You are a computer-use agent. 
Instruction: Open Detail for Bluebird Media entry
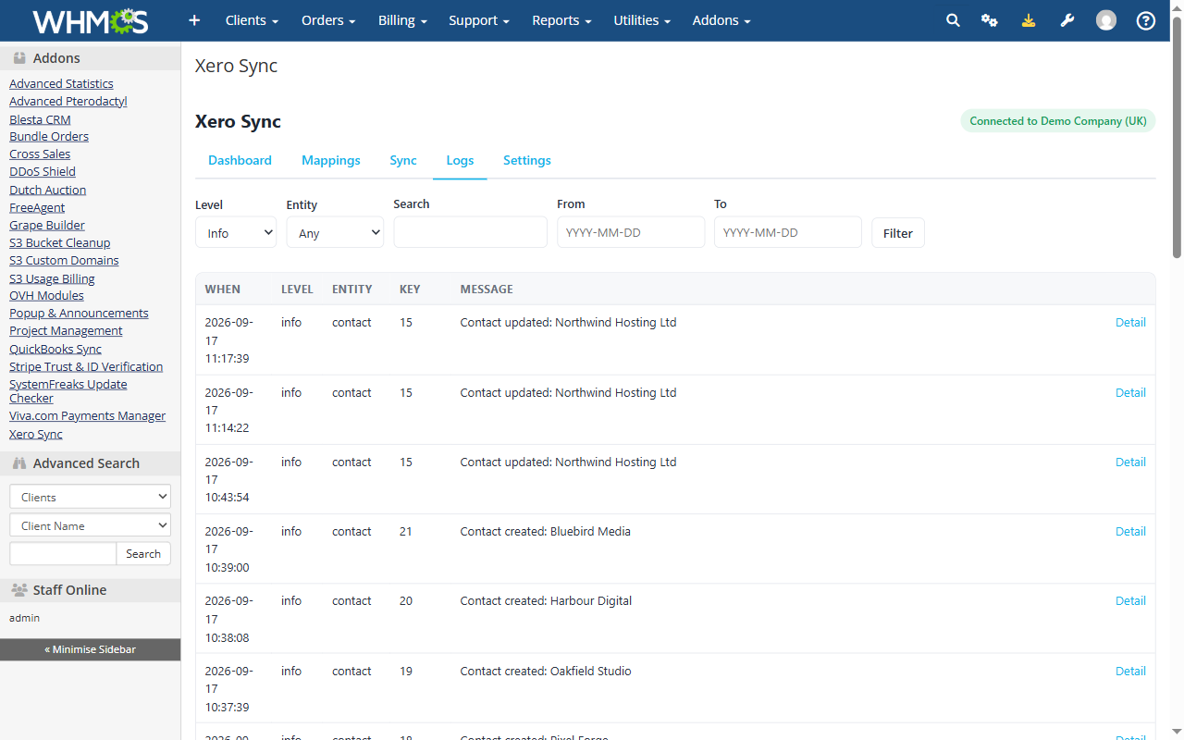(x=1130, y=531)
